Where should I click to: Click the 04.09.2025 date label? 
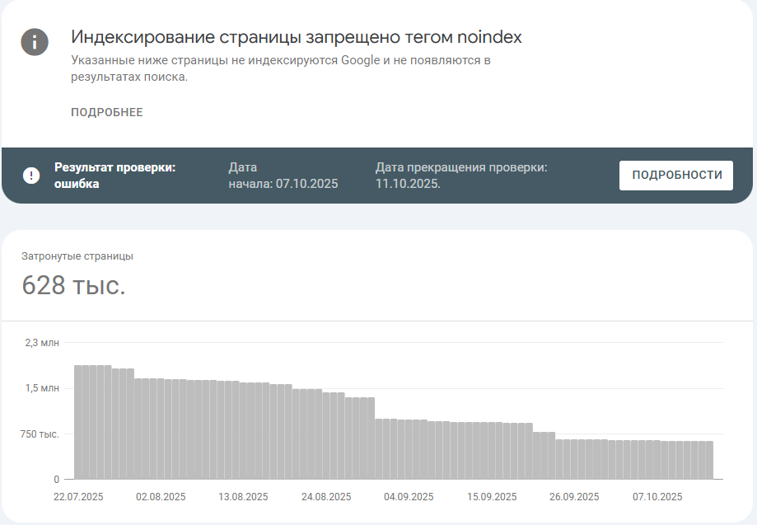[409, 496]
